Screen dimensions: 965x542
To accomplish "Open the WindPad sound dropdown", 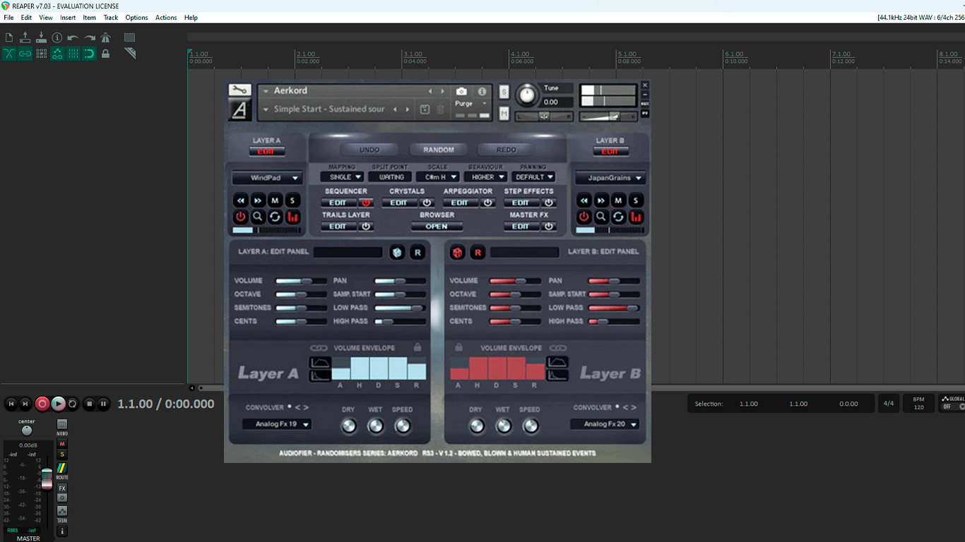I will click(x=267, y=178).
